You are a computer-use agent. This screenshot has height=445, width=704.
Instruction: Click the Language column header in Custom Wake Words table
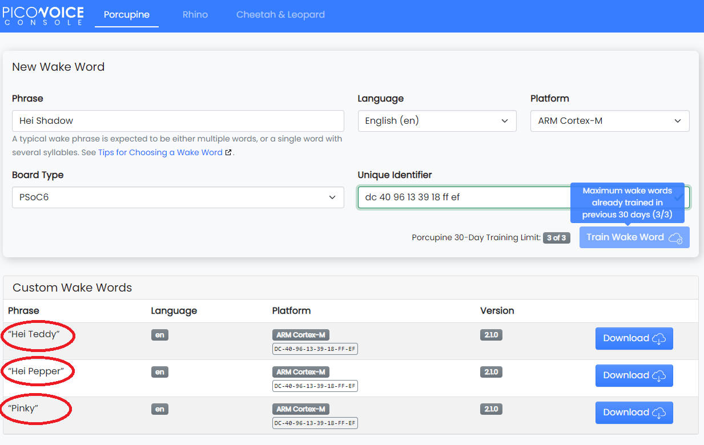174,311
